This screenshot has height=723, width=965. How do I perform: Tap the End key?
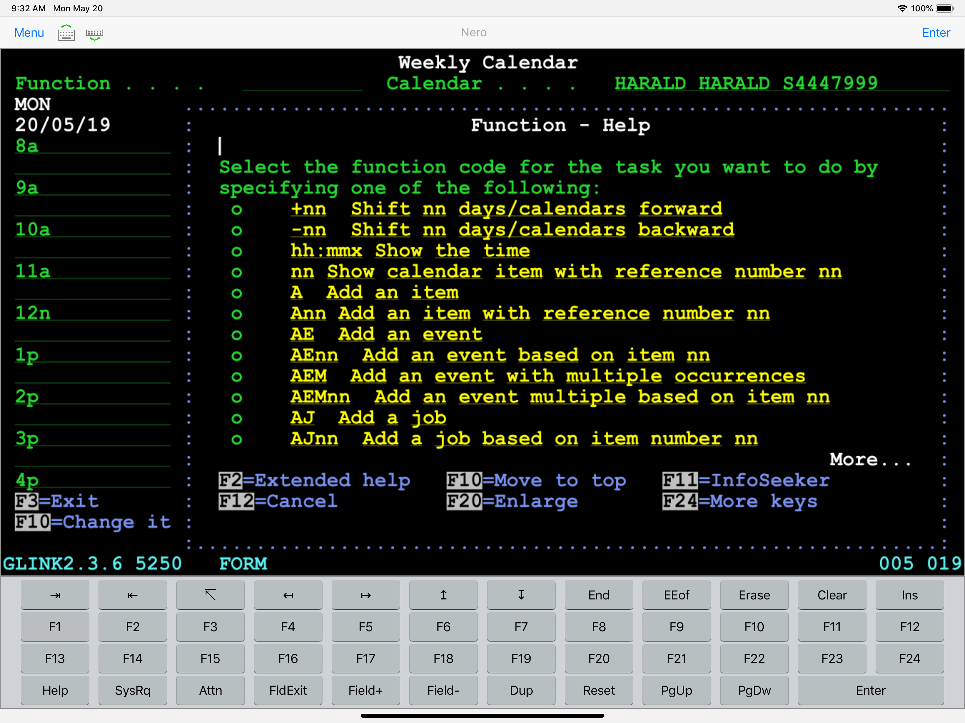[x=599, y=595]
